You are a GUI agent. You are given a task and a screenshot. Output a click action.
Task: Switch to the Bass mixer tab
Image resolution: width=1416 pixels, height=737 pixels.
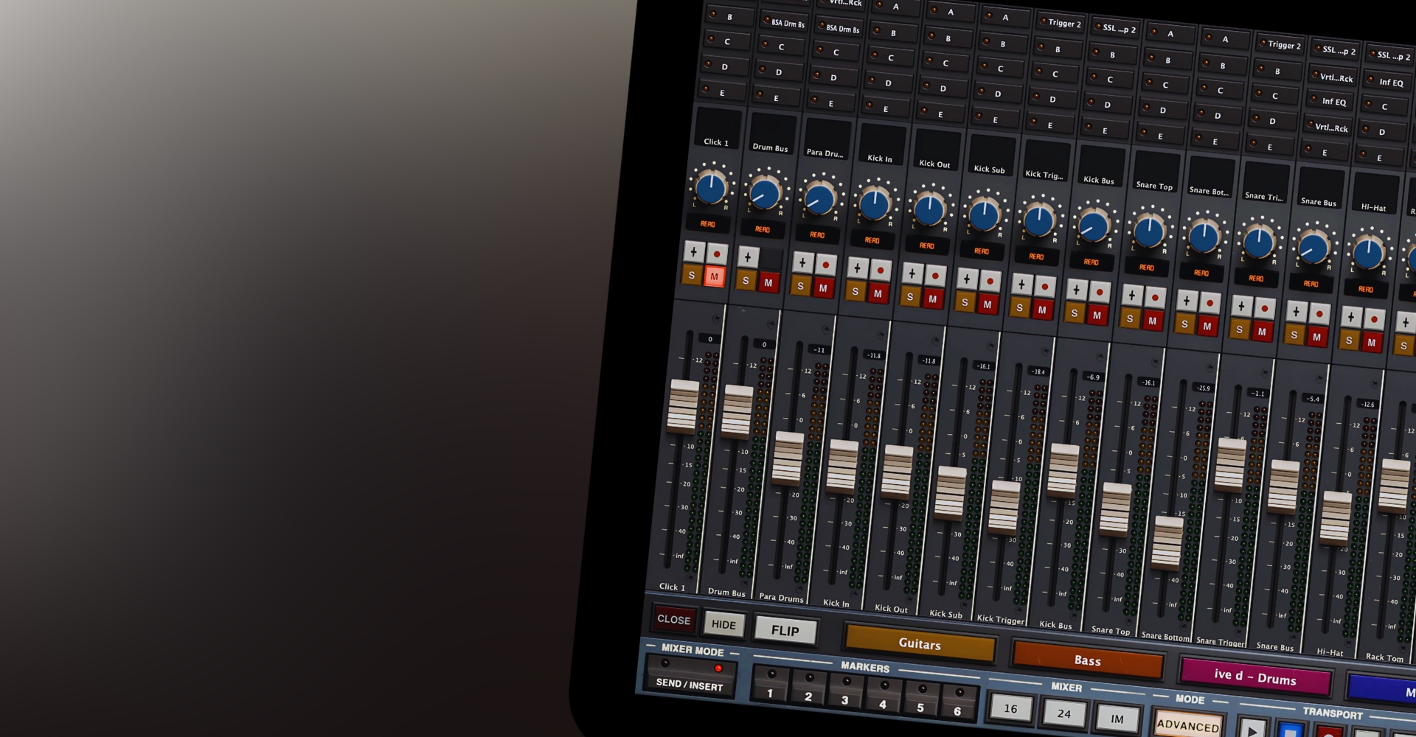tap(1086, 660)
